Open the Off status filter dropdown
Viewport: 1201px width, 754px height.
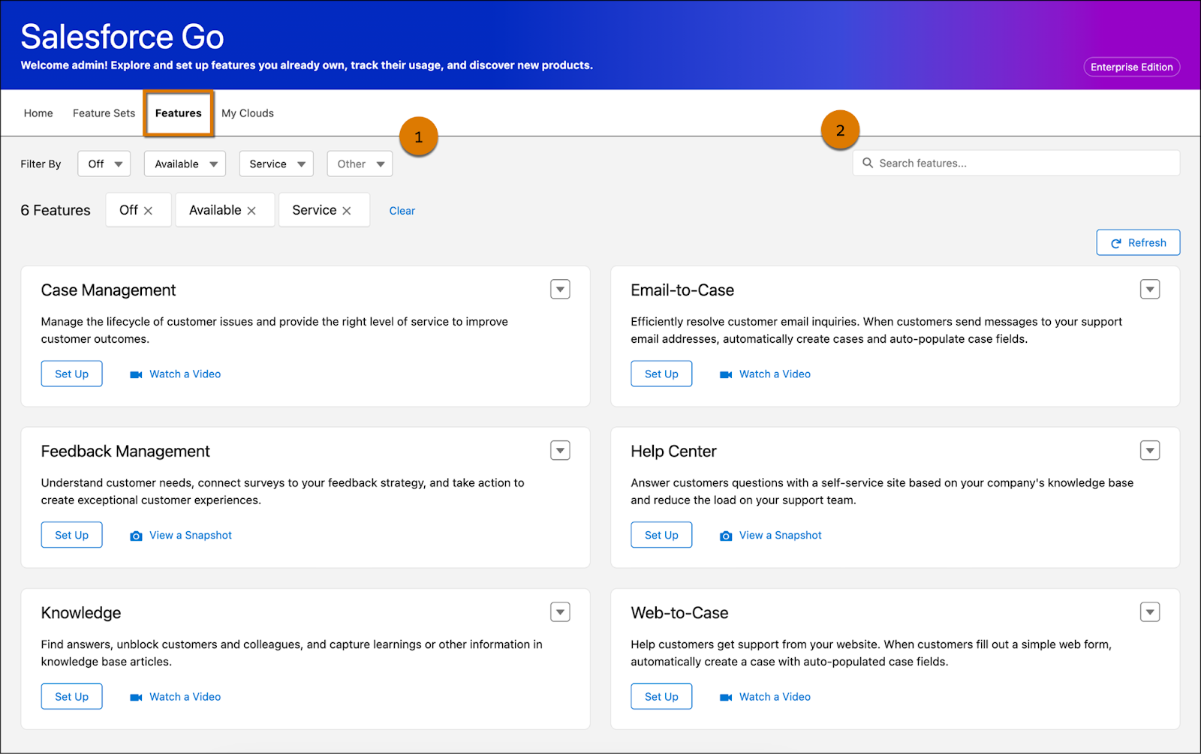(x=104, y=164)
